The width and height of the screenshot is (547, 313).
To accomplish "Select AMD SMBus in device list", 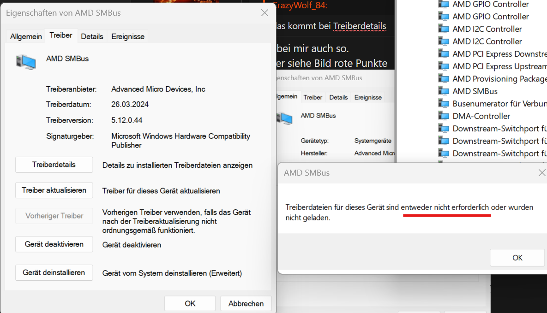I will pos(475,91).
